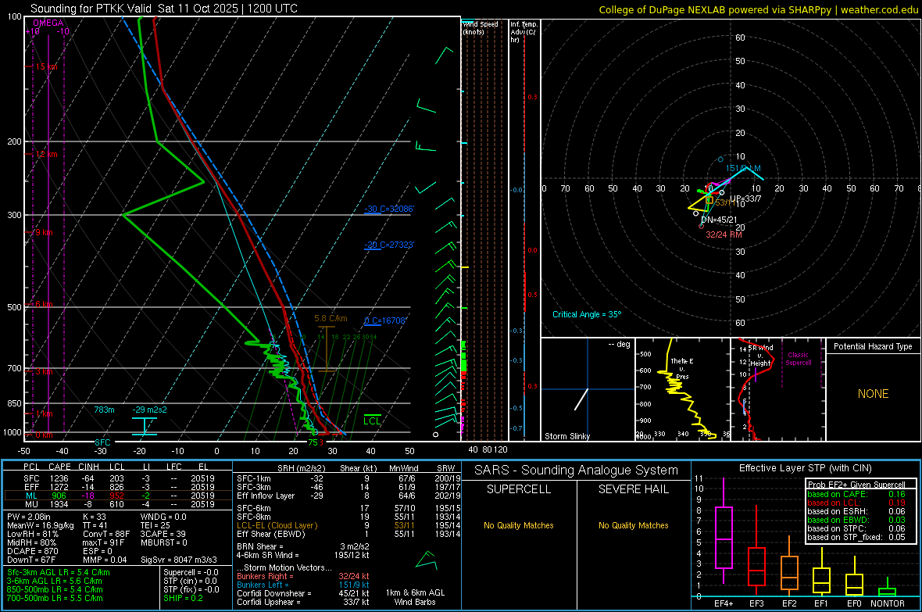Screen dimensions: 922x612
Task: Select the OMEGA label on the skew-T
Action: pyautogui.click(x=48, y=23)
